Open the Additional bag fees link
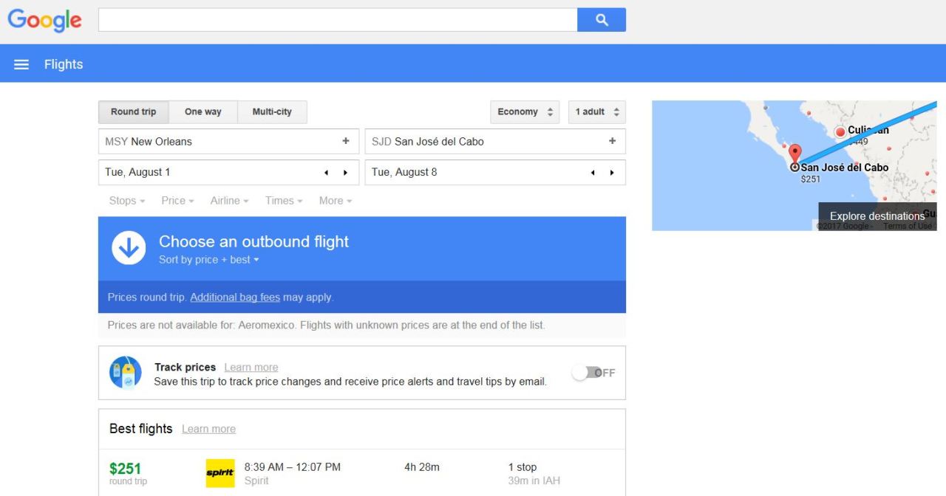This screenshot has height=496, width=946. coord(235,297)
